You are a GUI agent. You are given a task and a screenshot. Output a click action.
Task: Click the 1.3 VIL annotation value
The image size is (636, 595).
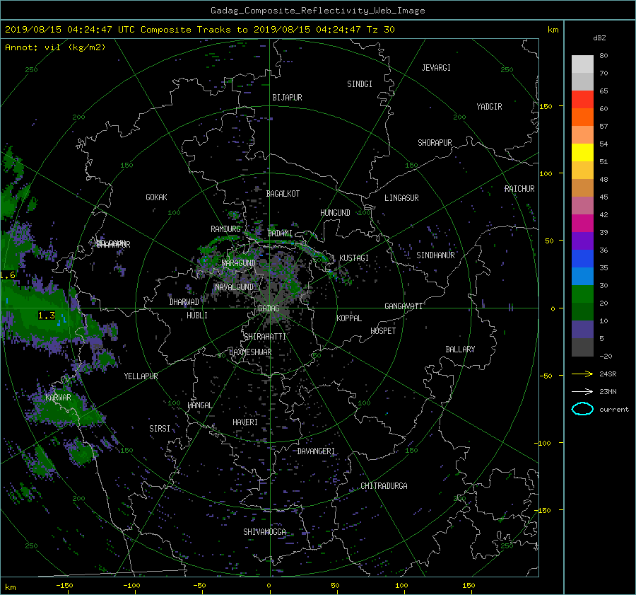(x=46, y=315)
